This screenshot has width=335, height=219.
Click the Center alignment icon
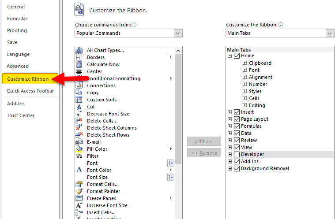[x=79, y=71]
